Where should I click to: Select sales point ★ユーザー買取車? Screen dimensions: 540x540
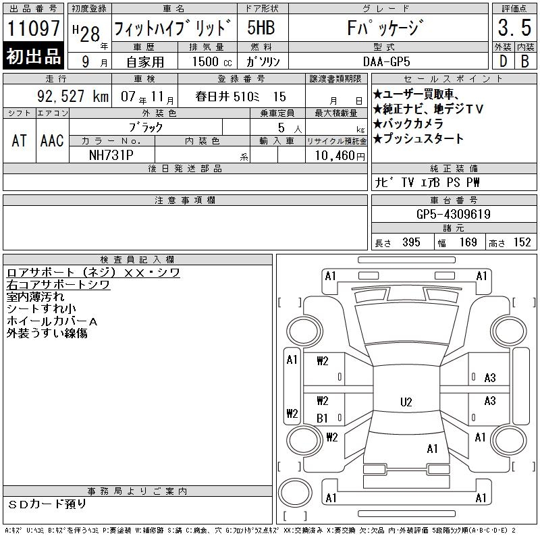[416, 94]
